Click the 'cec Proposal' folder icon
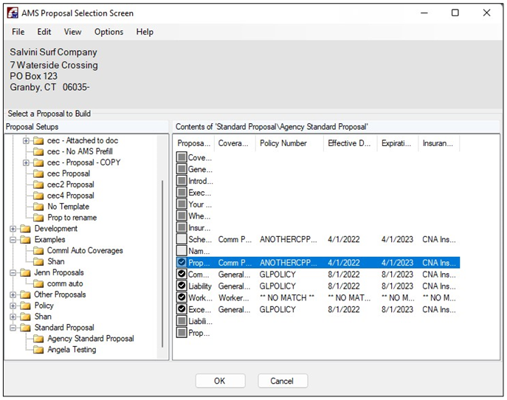Viewport: 507px width, 400px height. pos(38,173)
